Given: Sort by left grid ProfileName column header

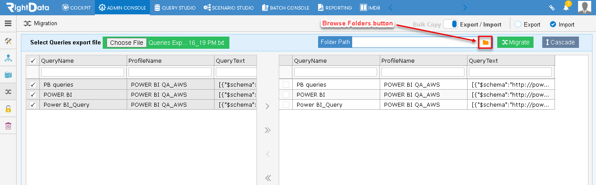Looking at the screenshot, I should (x=170, y=61).
